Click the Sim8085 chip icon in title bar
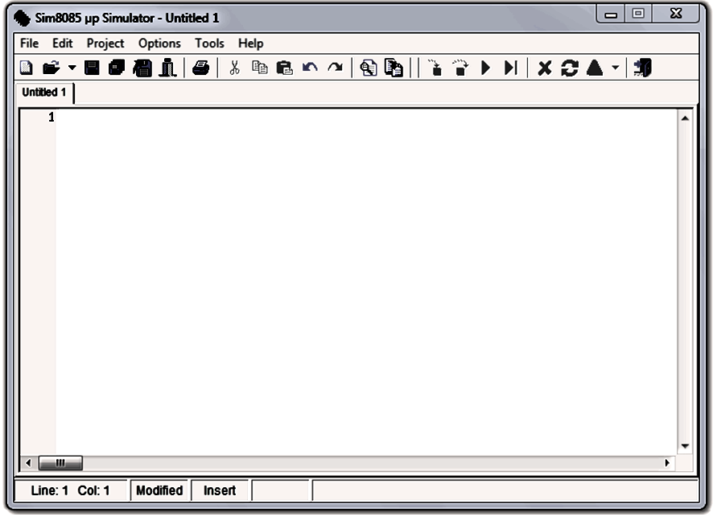 click(22, 19)
